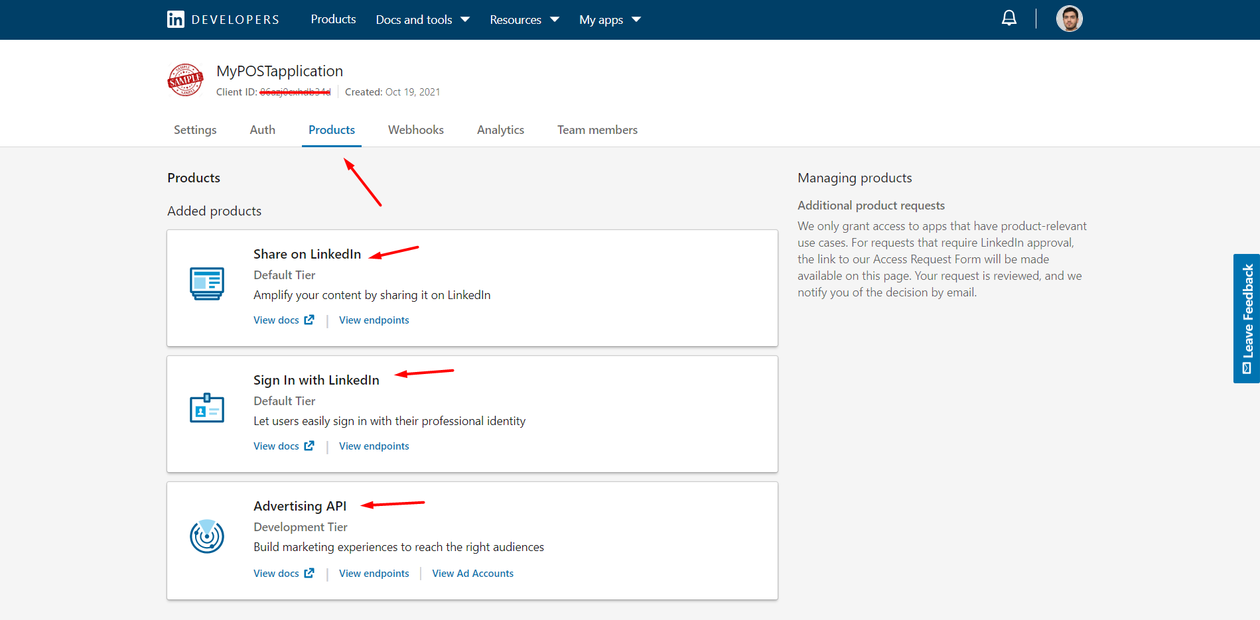Click the LinkedIn Developers logo
Image resolution: width=1260 pixels, height=620 pixels.
click(x=223, y=19)
